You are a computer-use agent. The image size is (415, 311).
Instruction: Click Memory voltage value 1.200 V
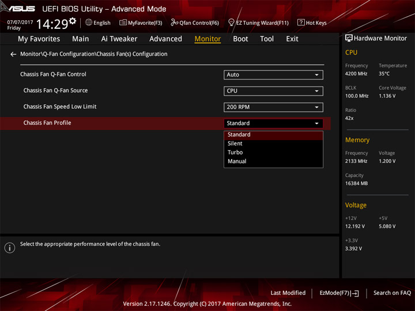tap(387, 161)
